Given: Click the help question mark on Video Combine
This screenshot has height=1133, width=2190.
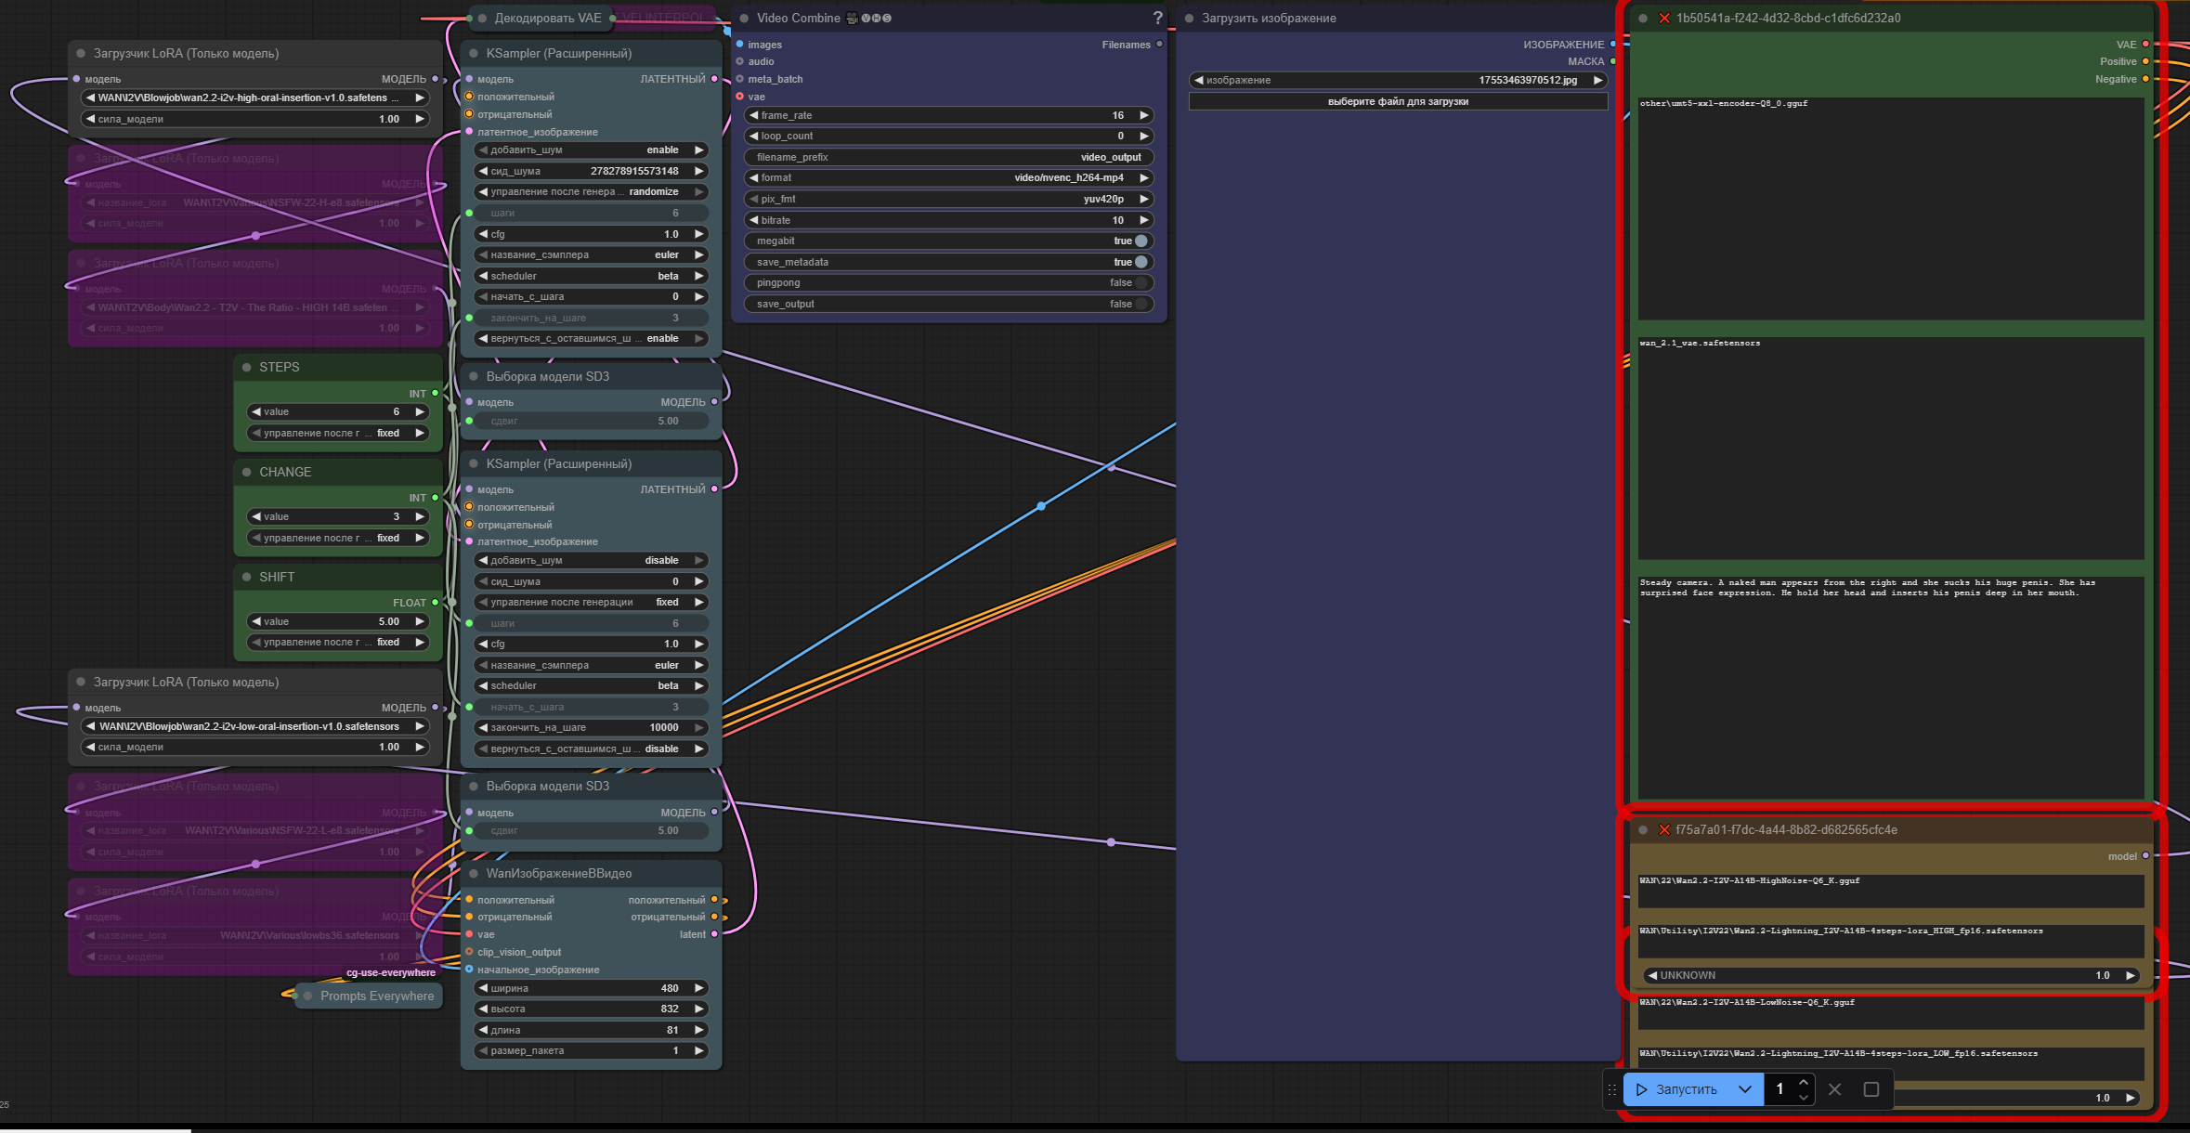Looking at the screenshot, I should tap(1157, 18).
